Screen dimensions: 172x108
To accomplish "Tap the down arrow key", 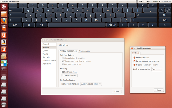I will pyautogui.click(x=153, y=25).
